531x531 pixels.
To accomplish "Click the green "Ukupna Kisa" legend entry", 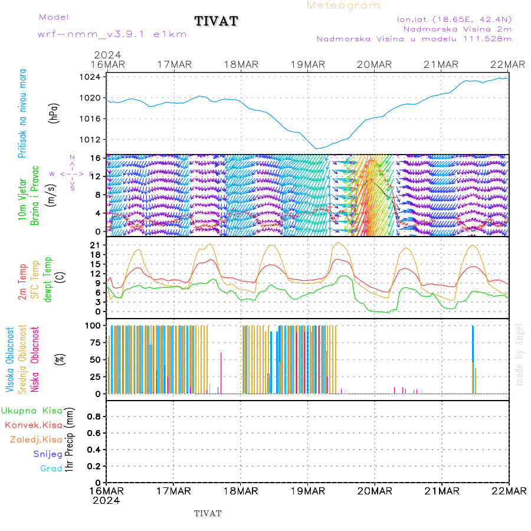I will click(x=32, y=411).
